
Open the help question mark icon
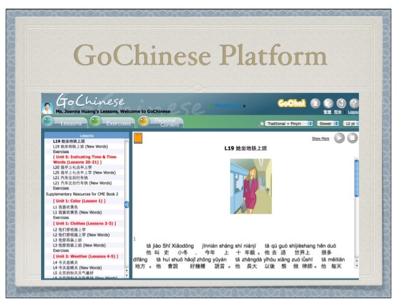(x=354, y=103)
